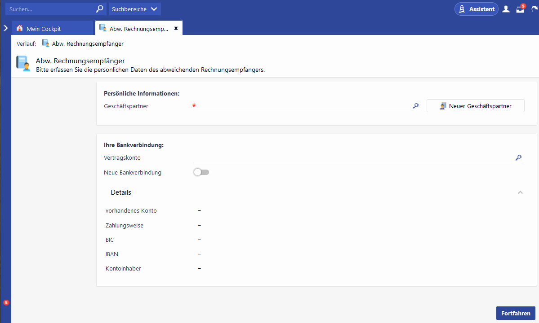The width and height of the screenshot is (539, 323).
Task: Click the Neuer Geschäftspartner button
Action: [x=475, y=106]
